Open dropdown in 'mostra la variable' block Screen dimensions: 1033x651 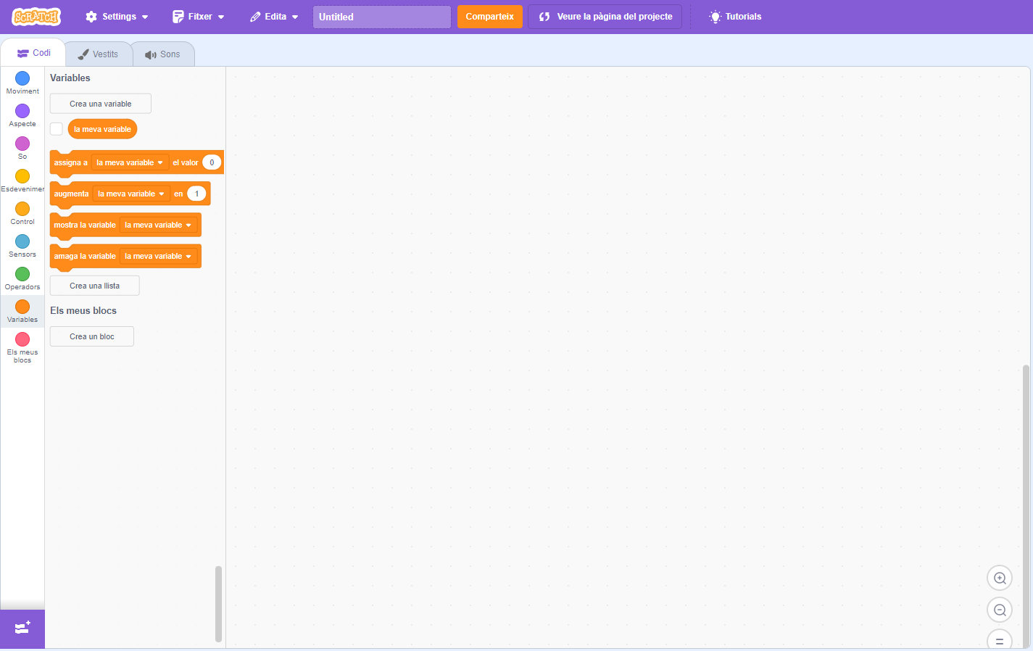coord(158,225)
